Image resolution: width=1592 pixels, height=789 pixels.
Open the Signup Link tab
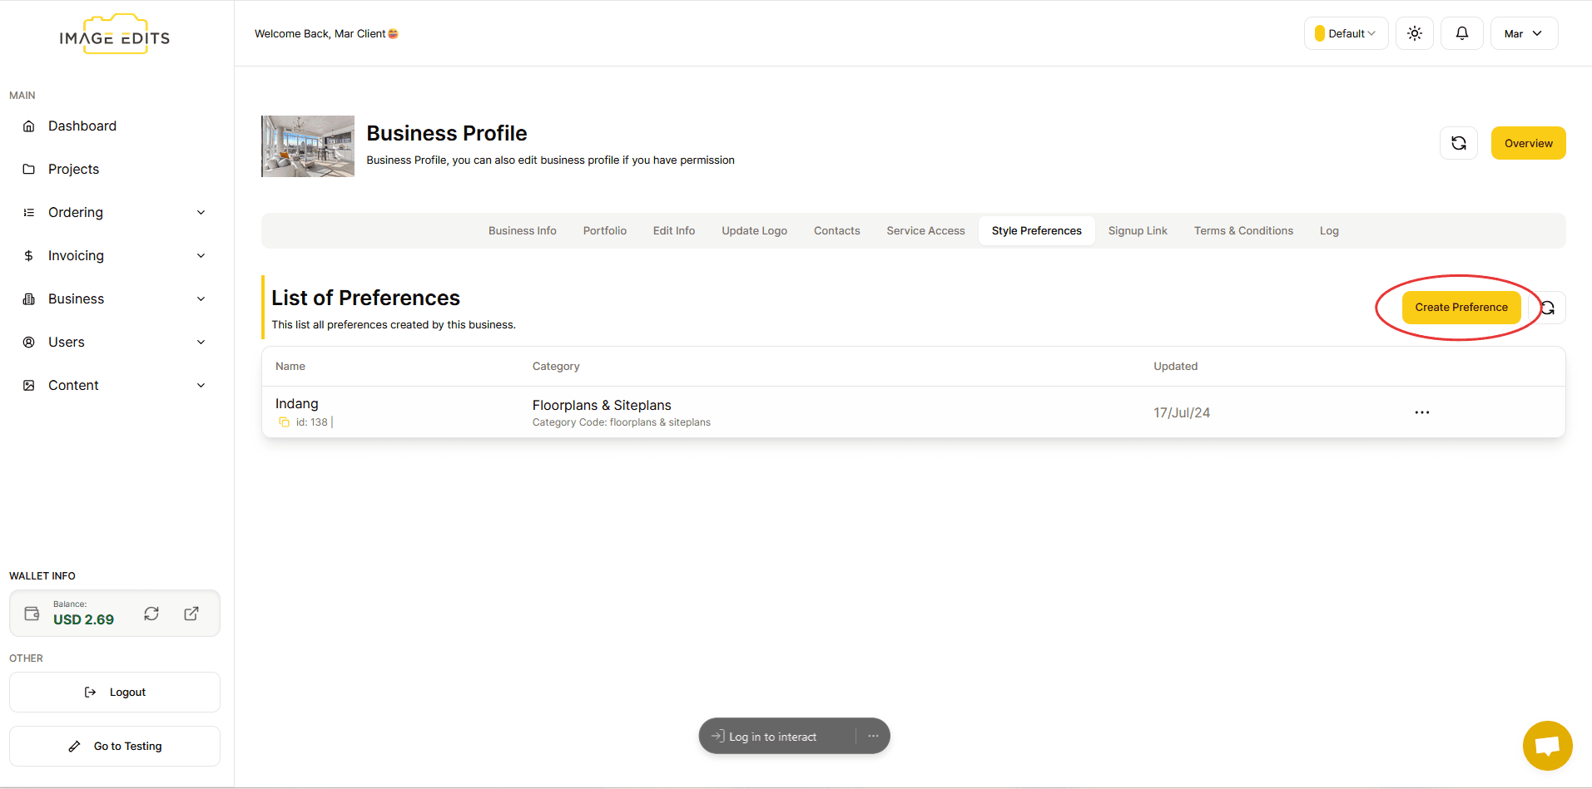[x=1138, y=230]
